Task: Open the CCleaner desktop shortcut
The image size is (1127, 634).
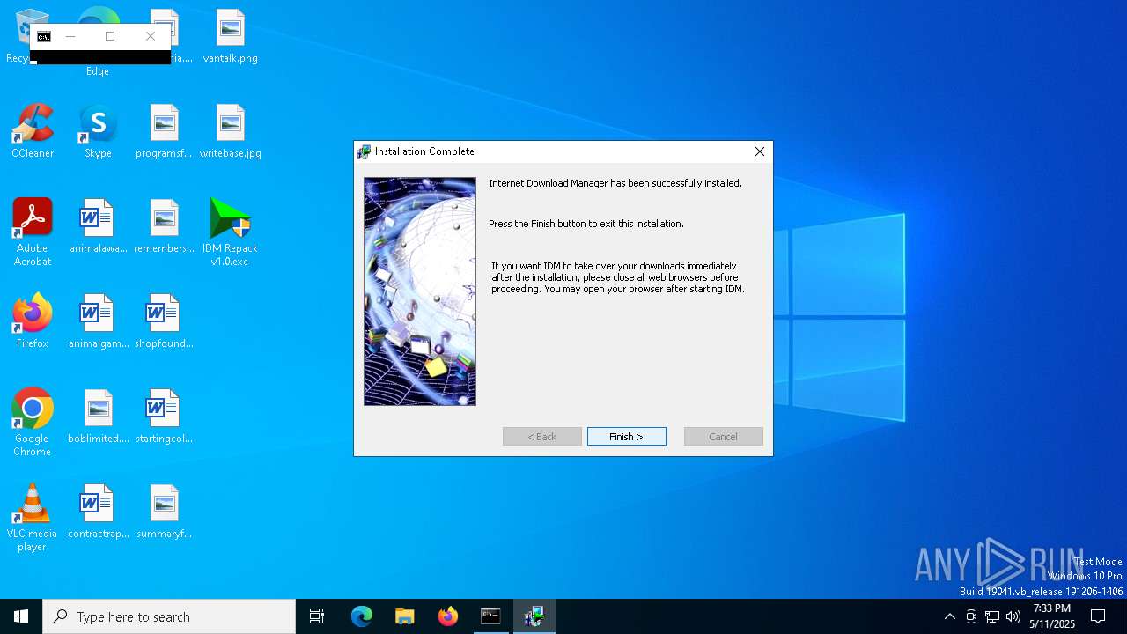Action: tap(33, 132)
